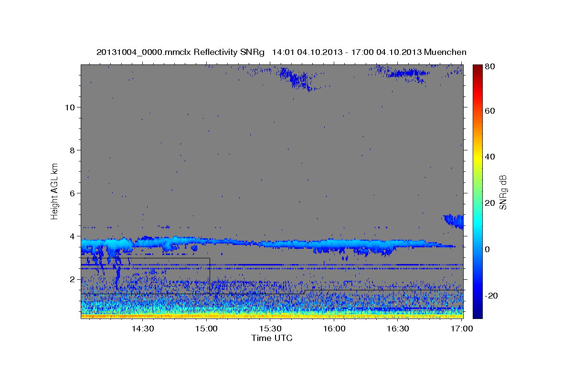
Task: Click the height tick label 4
Action: tap(72, 236)
